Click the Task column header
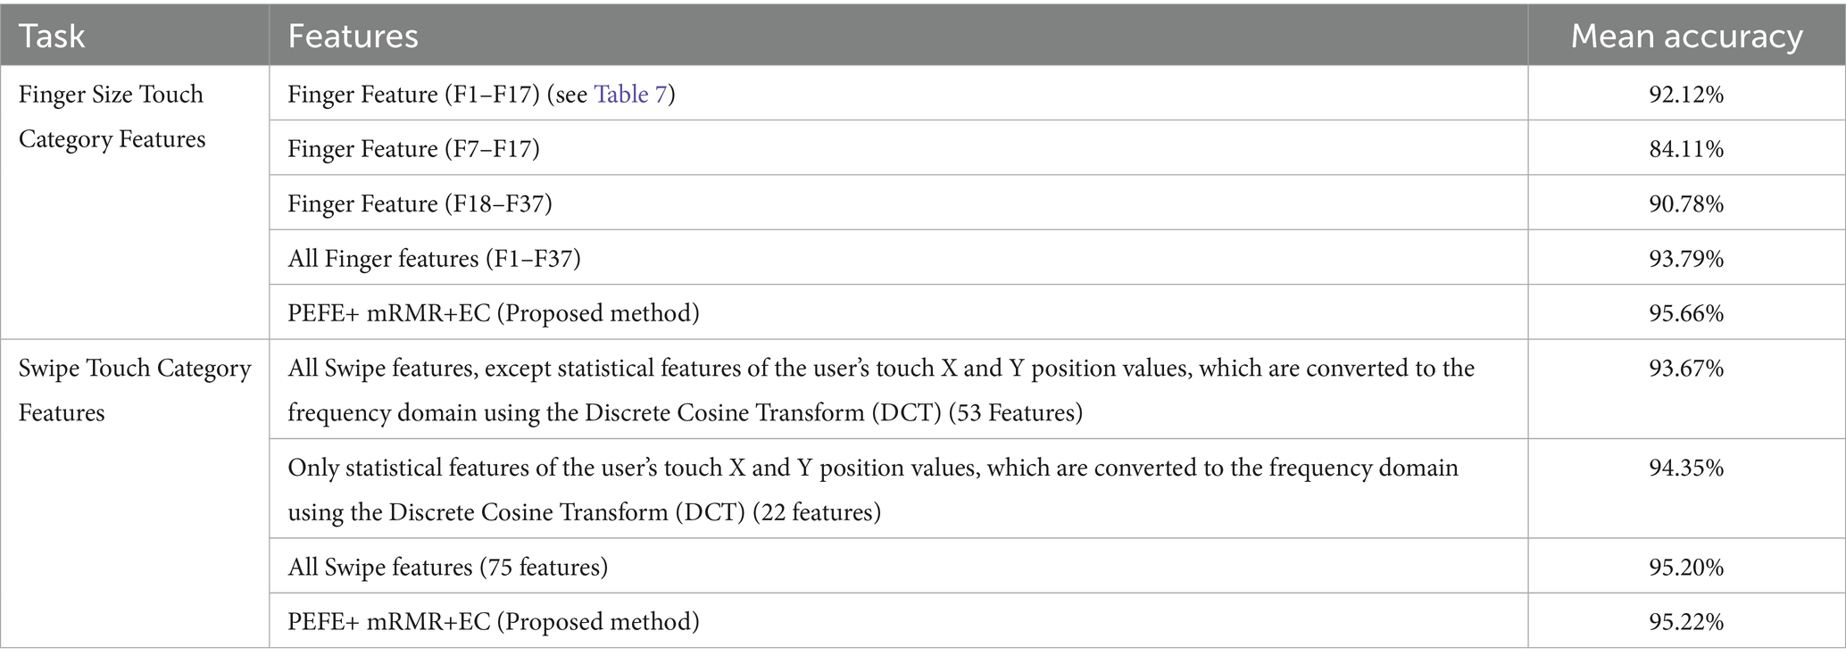The image size is (1846, 664). click(x=52, y=37)
